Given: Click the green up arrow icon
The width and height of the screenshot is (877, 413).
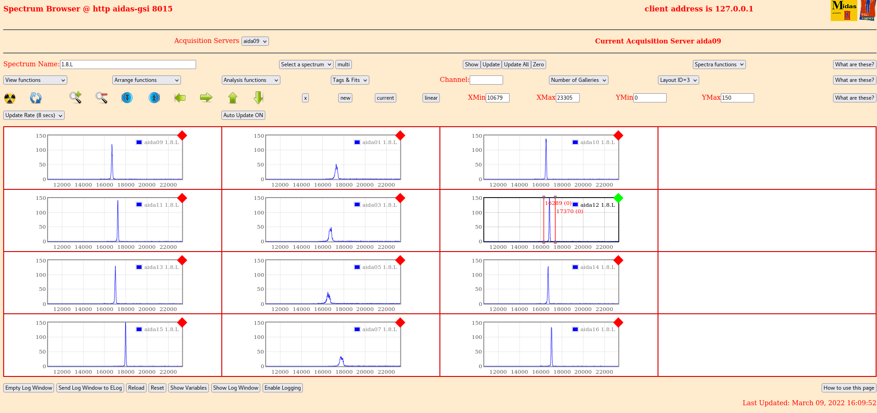Looking at the screenshot, I should (233, 97).
